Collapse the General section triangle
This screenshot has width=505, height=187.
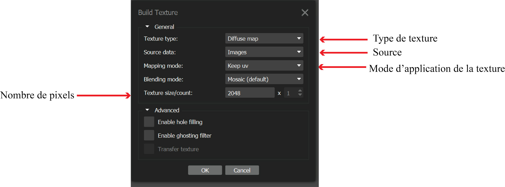tap(147, 26)
